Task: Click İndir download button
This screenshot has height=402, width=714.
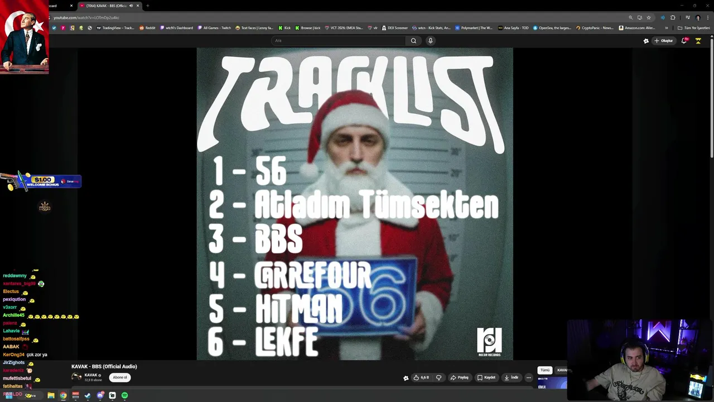Action: pos(512,377)
